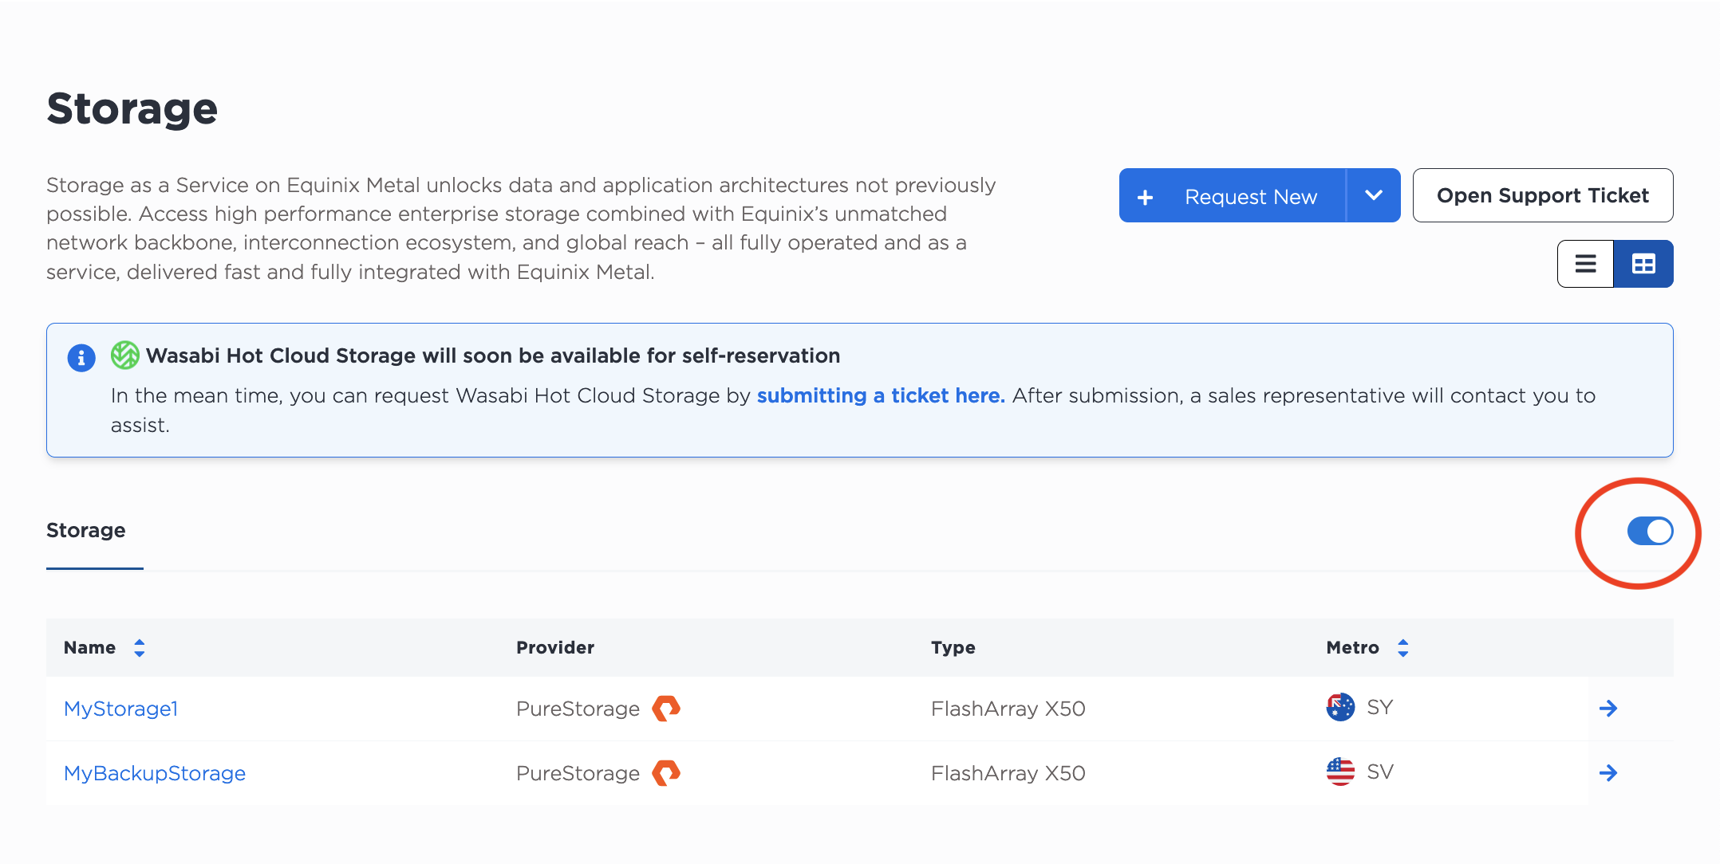Click the plus icon on the Request New button

1146,197
